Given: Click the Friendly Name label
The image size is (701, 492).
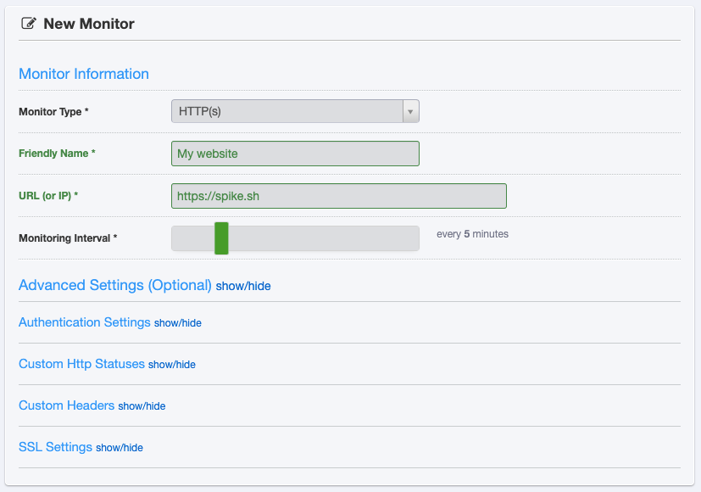Looking at the screenshot, I should click(x=57, y=154).
